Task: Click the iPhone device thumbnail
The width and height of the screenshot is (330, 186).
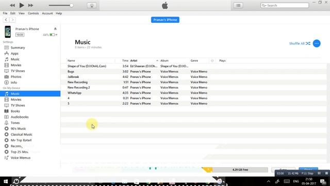Action: pyautogui.click(x=8, y=32)
